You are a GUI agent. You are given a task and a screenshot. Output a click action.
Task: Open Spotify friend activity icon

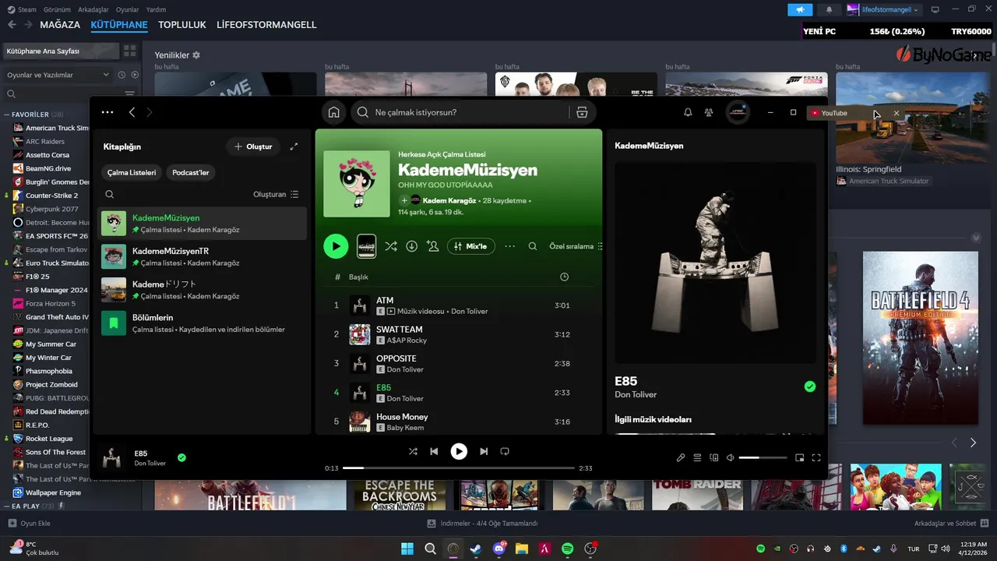pos(709,112)
